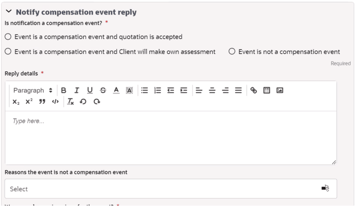Image resolution: width=356 pixels, height=206 pixels.
Task: Insert a bulleted list
Action: click(x=144, y=90)
